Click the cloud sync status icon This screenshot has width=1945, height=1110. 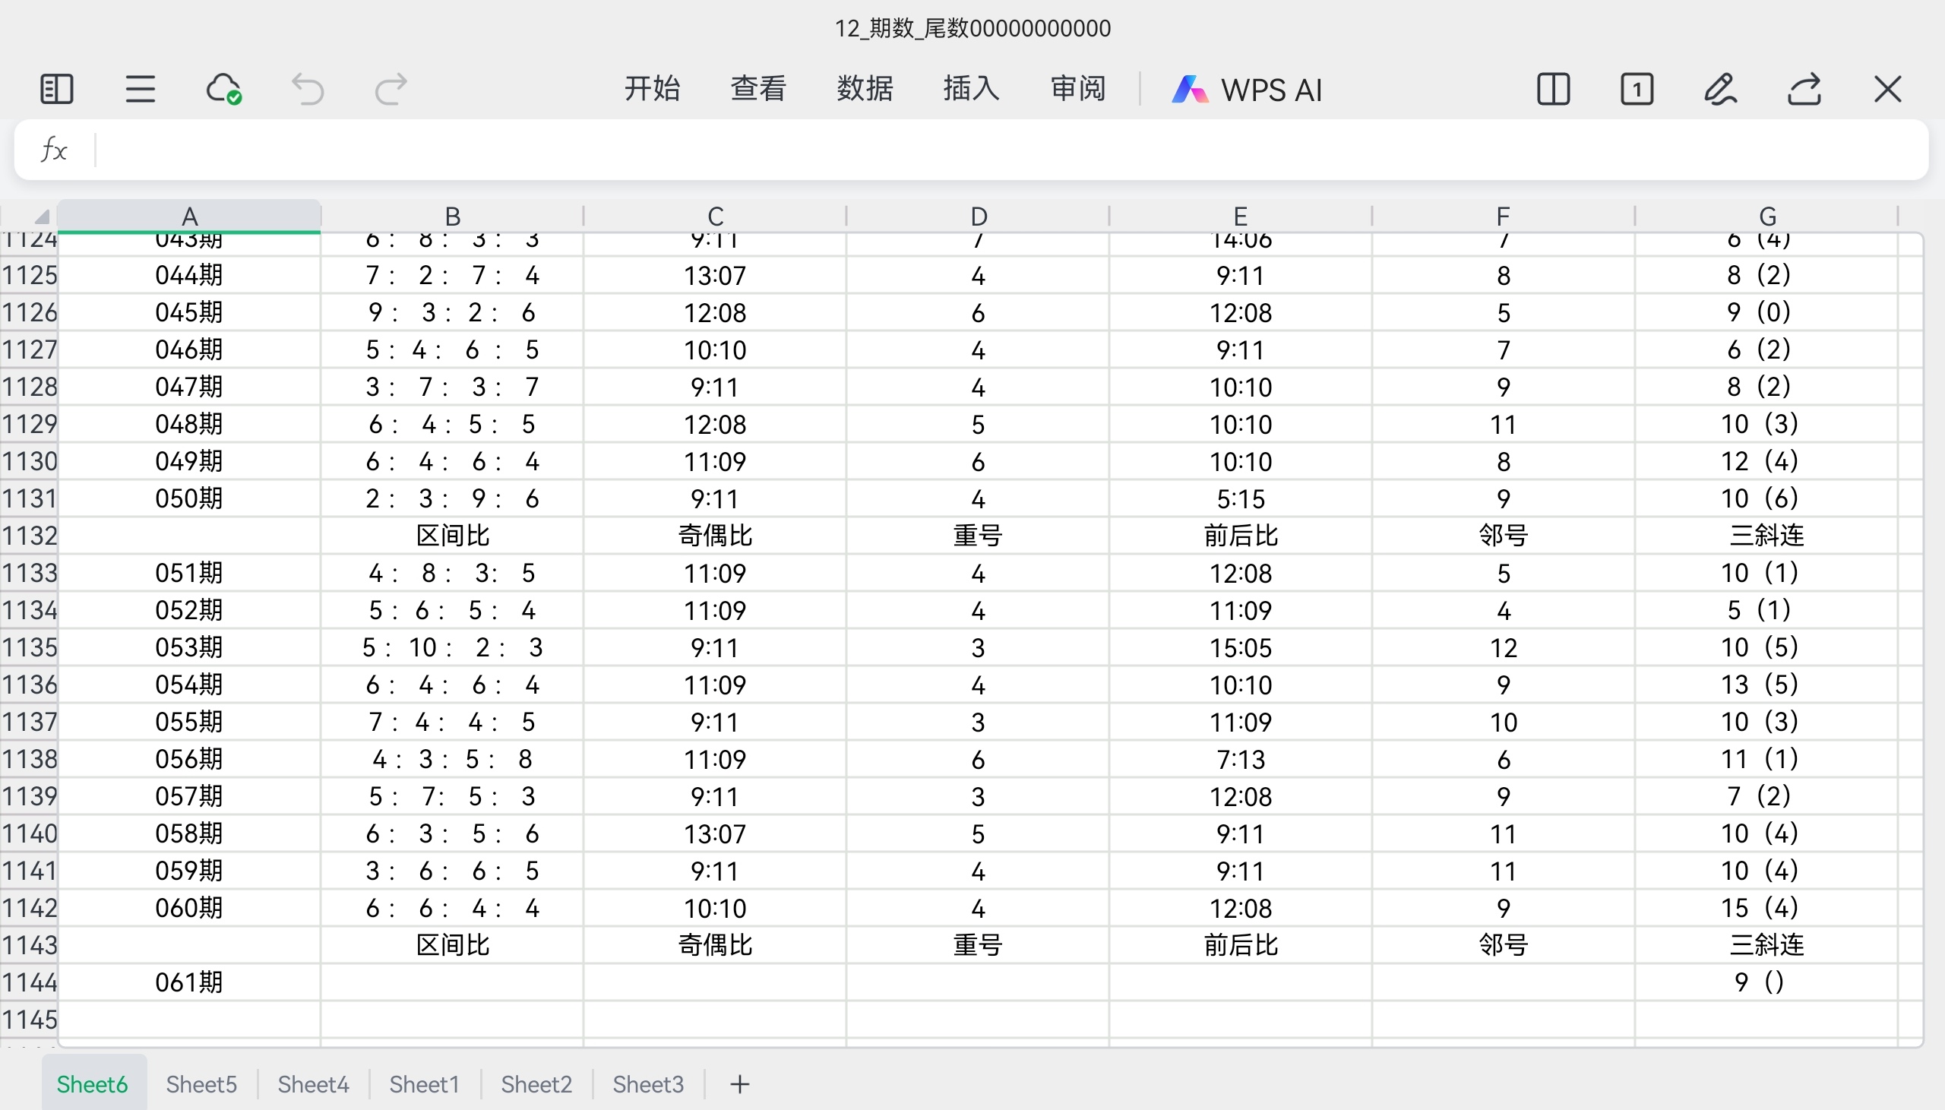pos(223,89)
